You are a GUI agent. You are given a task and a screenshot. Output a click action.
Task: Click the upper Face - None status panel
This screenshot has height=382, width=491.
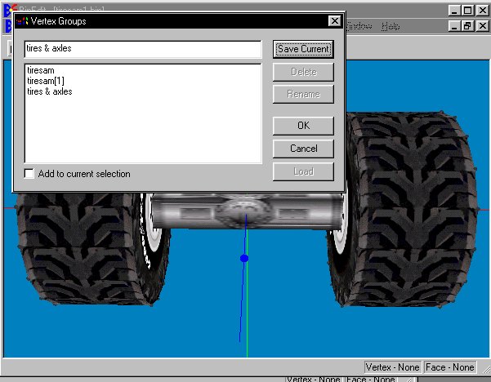click(x=450, y=367)
